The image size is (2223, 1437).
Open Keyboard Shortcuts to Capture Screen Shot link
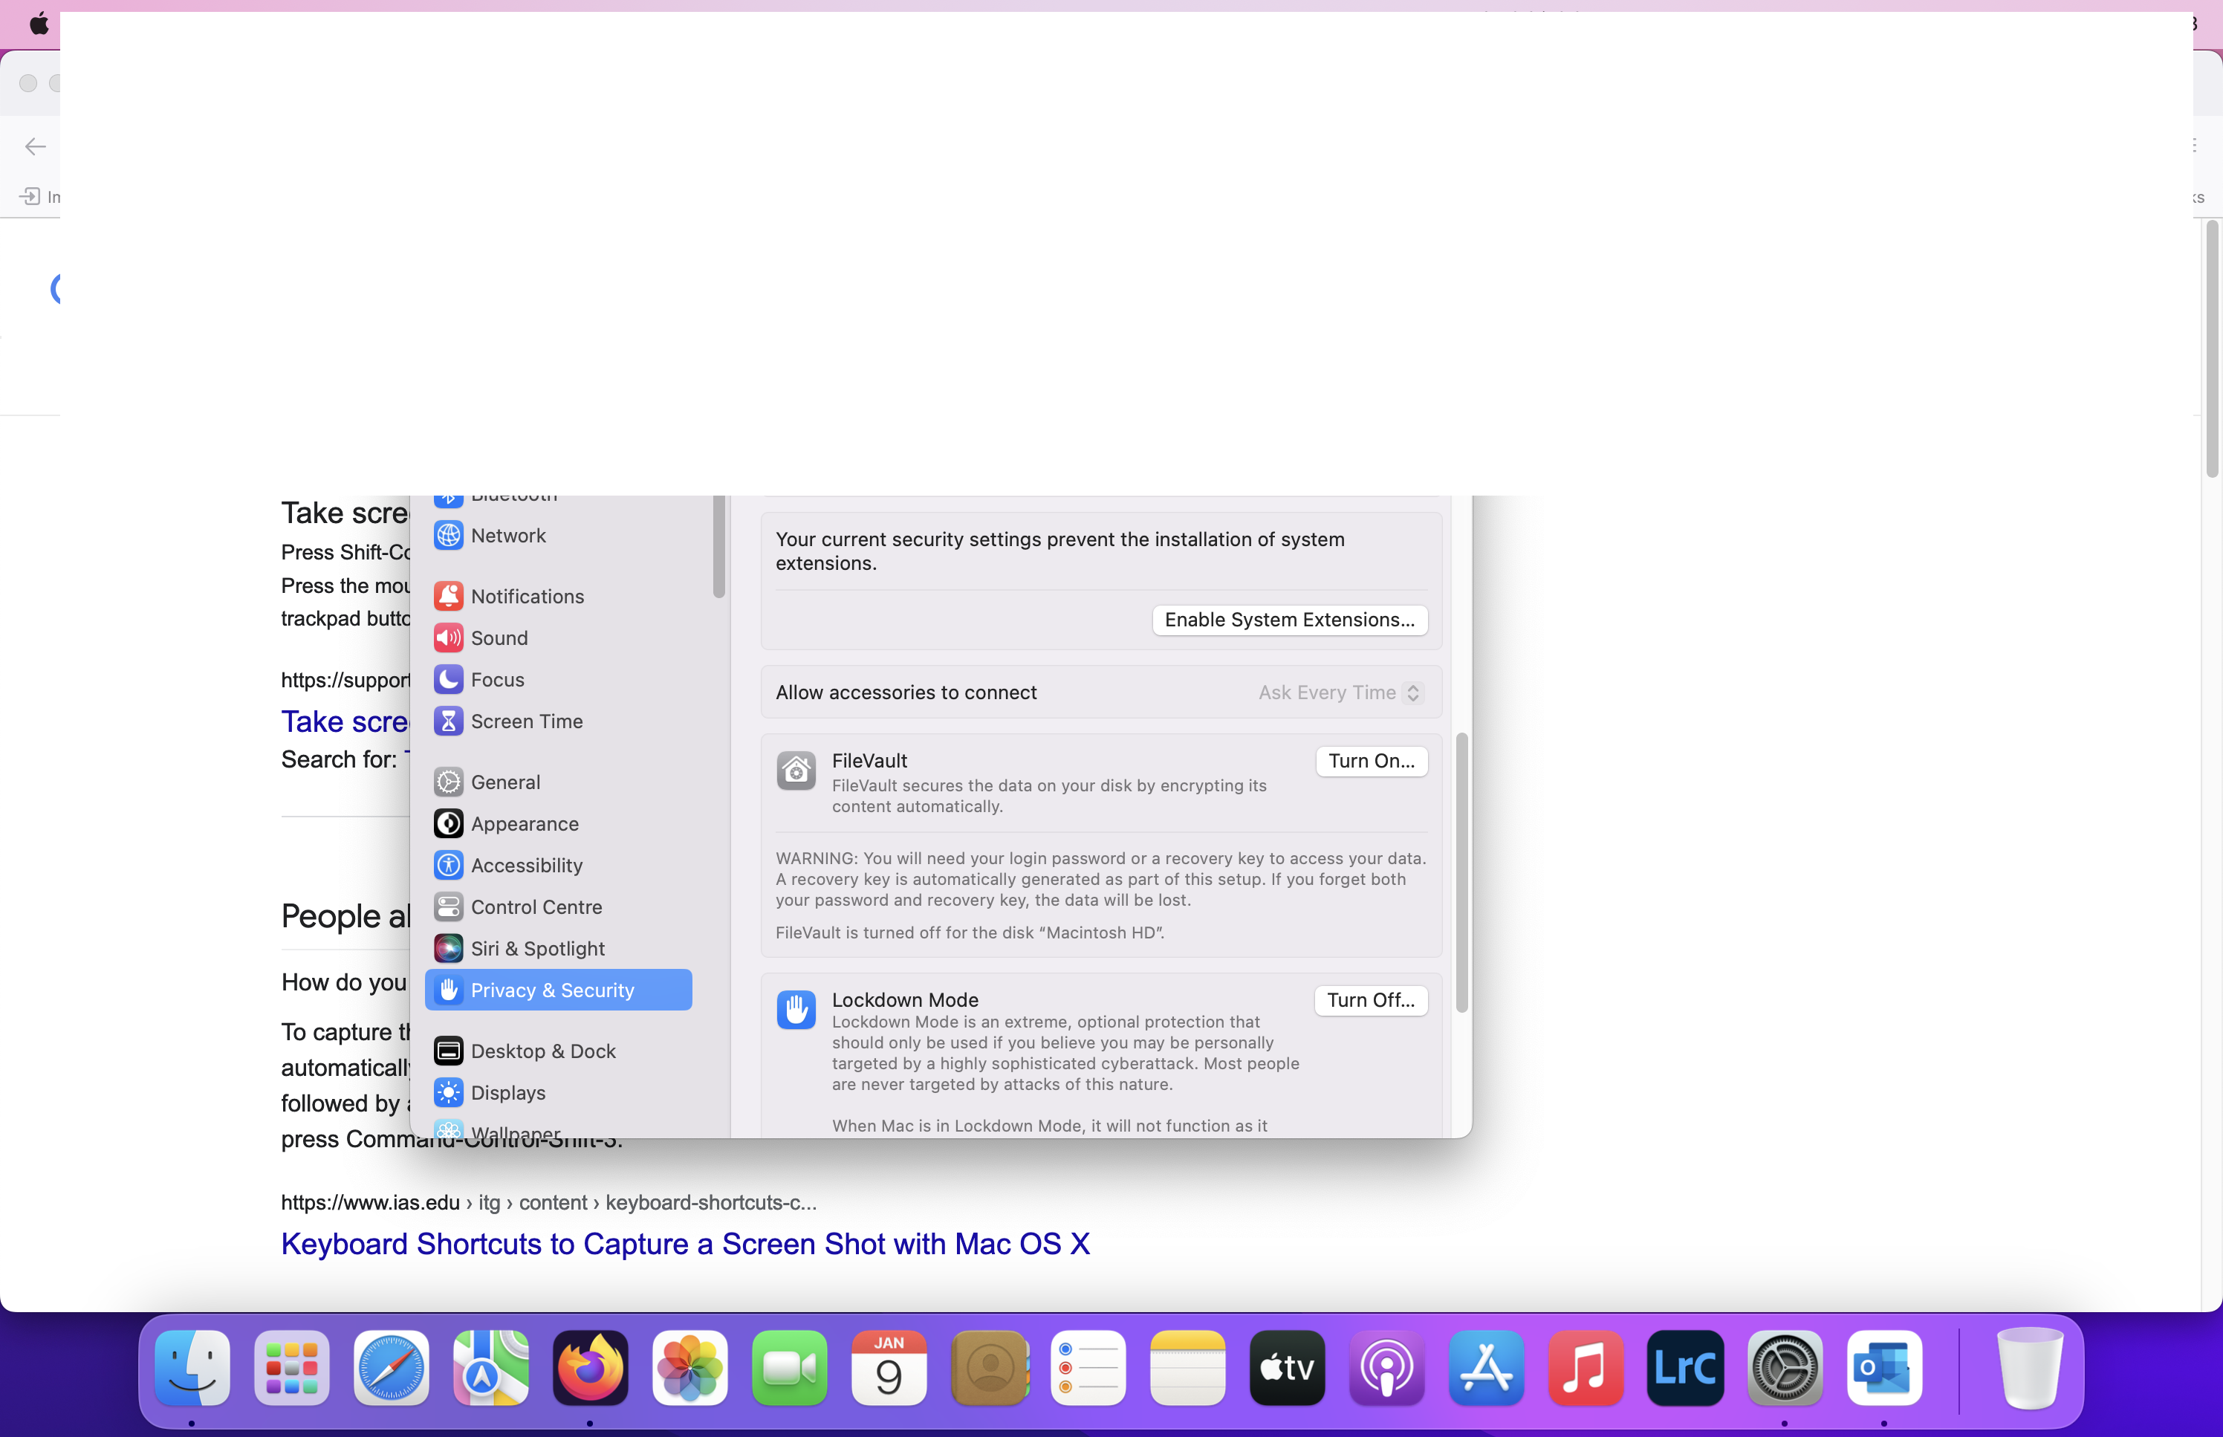coord(685,1244)
